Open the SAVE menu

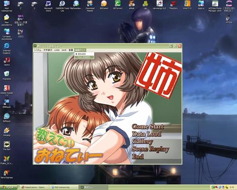[64, 50]
